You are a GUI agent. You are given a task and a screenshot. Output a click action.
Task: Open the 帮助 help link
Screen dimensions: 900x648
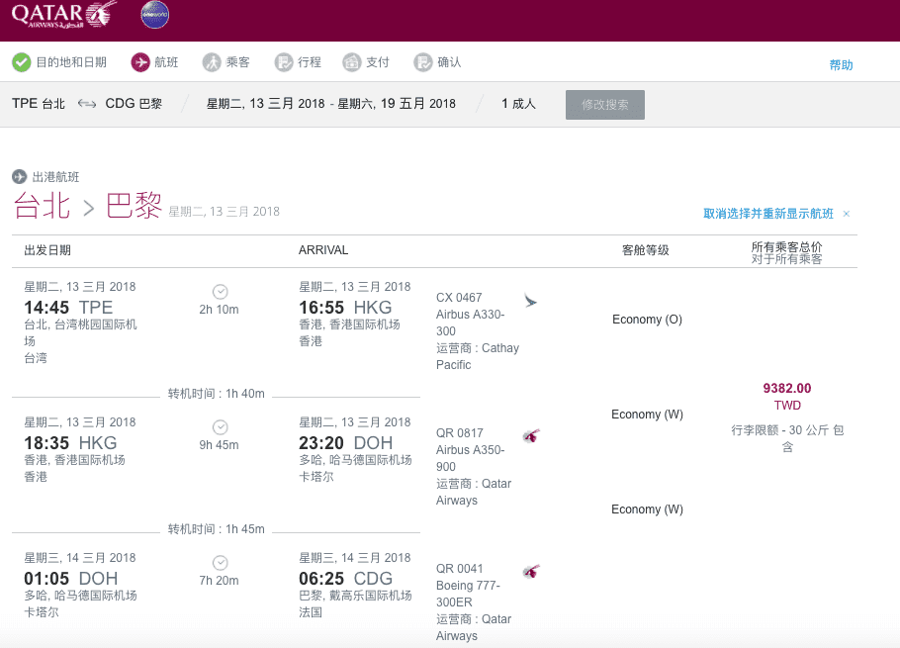[x=841, y=65]
